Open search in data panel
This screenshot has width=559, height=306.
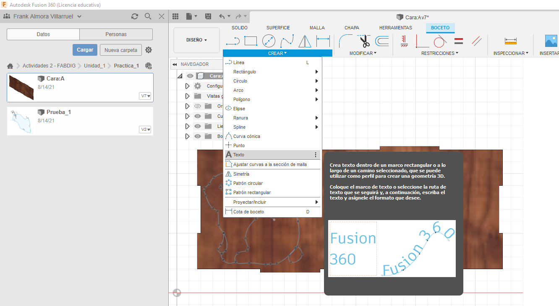point(148,16)
